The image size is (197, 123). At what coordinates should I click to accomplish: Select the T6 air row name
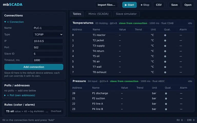tap(96, 61)
